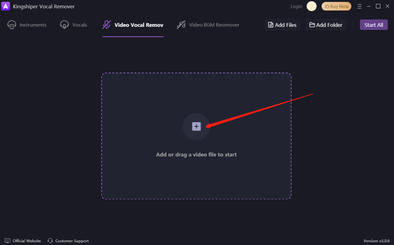
Task: Click the plus icon to add video
Action: 196,127
